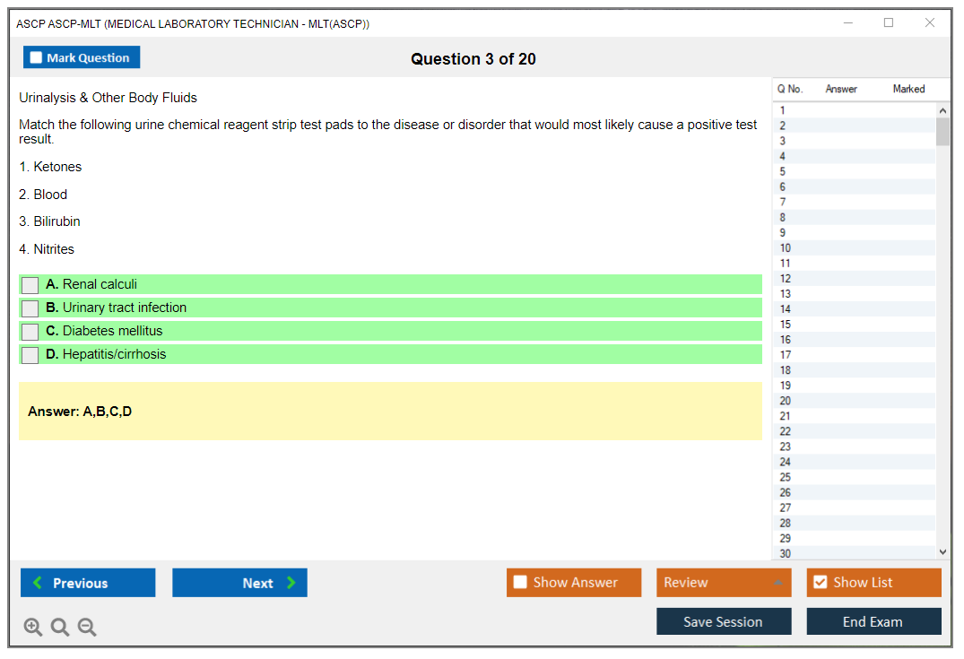The image size is (964, 659).
Task: Click the zoom reset magnifier icon
Action: (60, 628)
